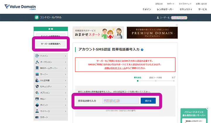Click the サーバーの更新画面へ button
The width and height of the screenshot is (211, 123).
coord(51,44)
